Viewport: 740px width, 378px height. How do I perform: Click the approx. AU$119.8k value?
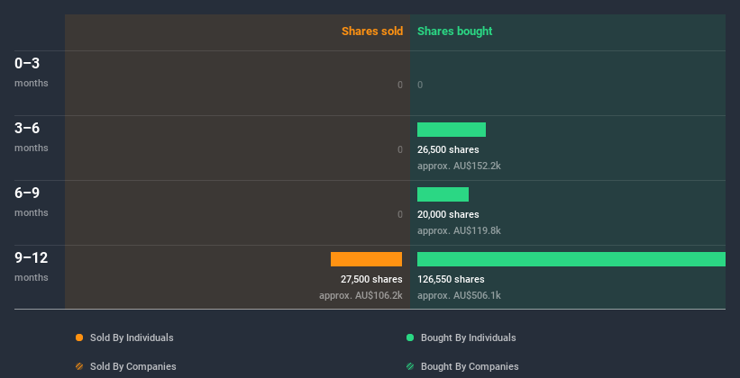tap(459, 230)
